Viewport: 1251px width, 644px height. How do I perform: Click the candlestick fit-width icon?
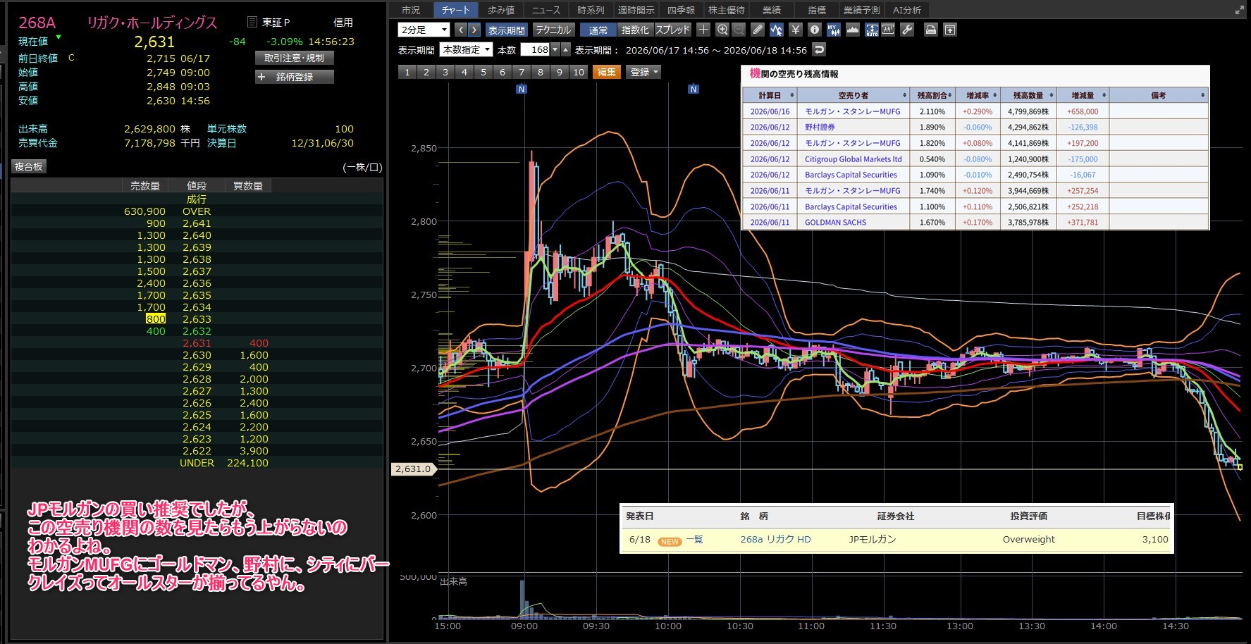tap(888, 30)
